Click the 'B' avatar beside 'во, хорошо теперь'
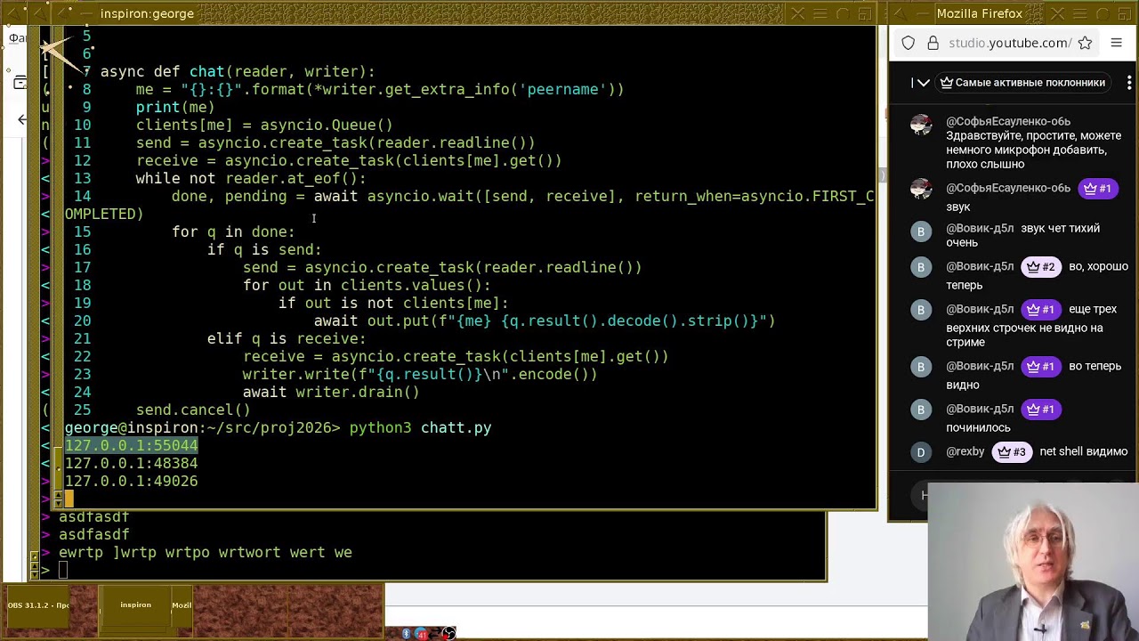Image resolution: width=1139 pixels, height=641 pixels. coord(921,267)
